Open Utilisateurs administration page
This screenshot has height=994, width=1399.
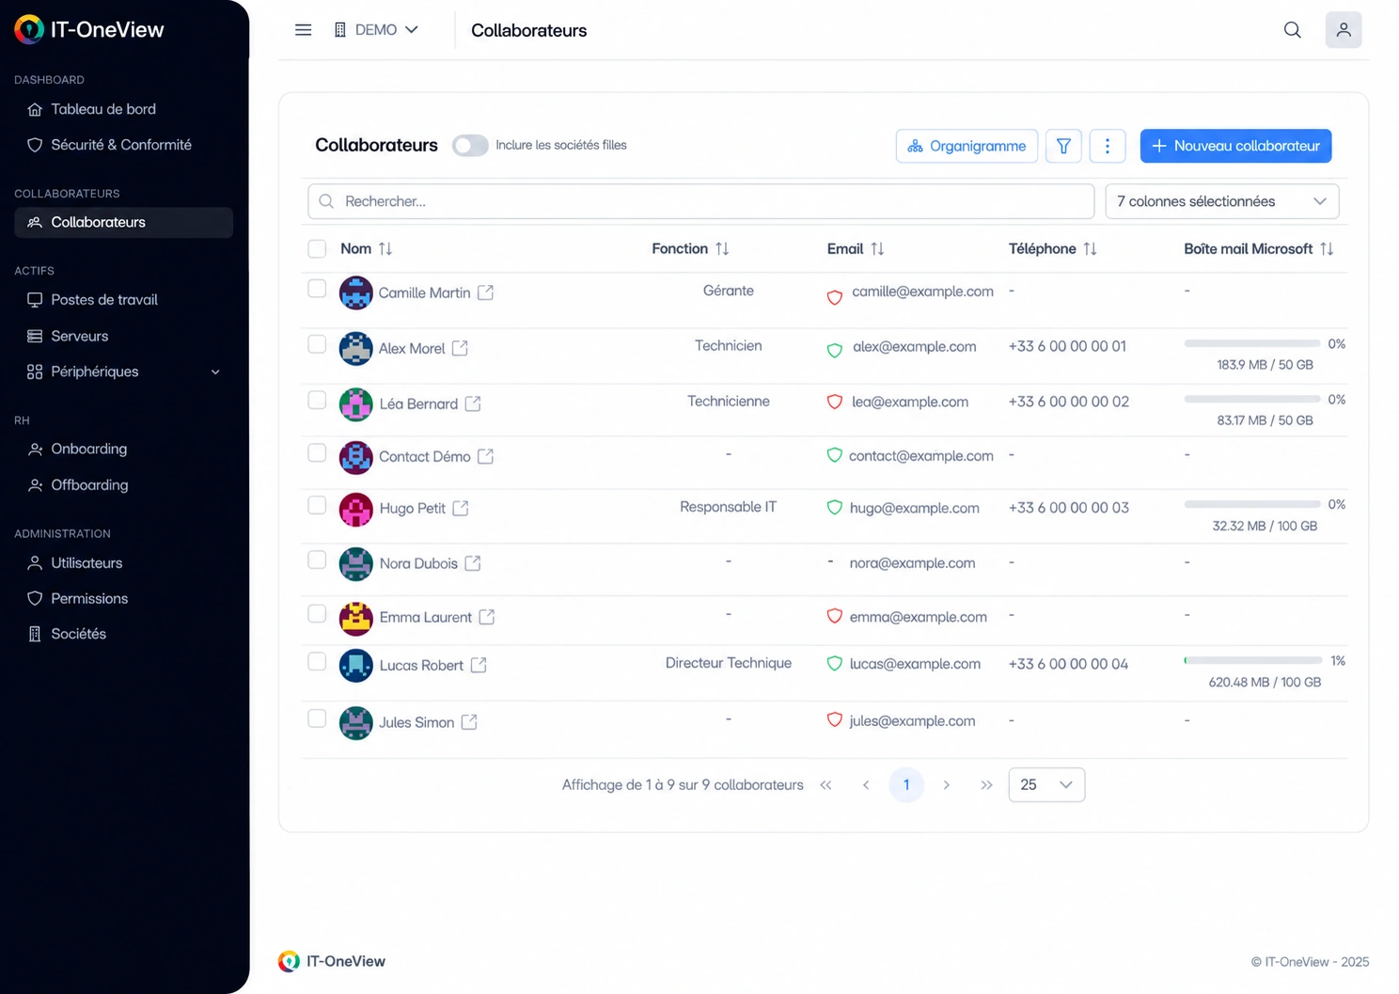tap(123, 562)
